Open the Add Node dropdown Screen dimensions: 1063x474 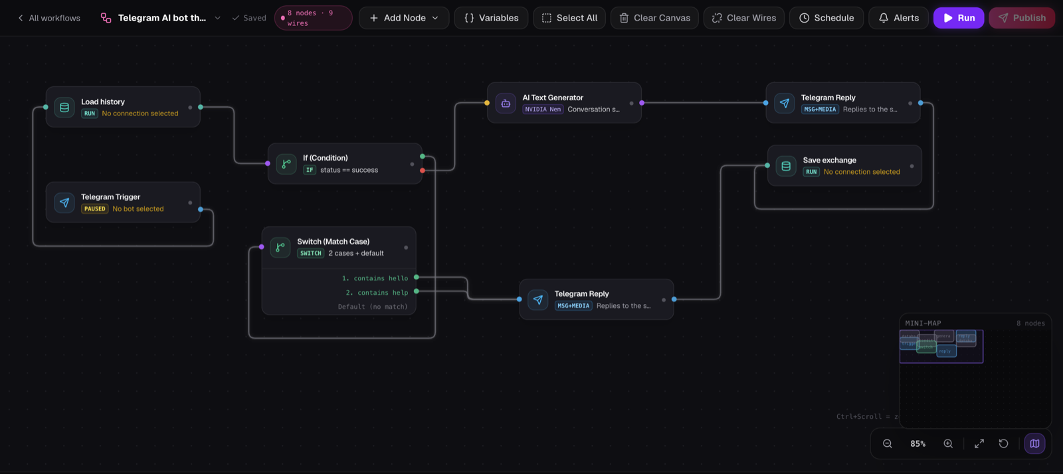click(x=404, y=18)
